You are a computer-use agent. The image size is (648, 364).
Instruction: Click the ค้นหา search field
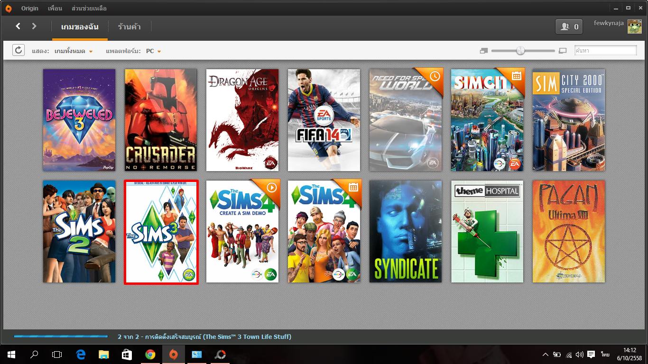605,50
